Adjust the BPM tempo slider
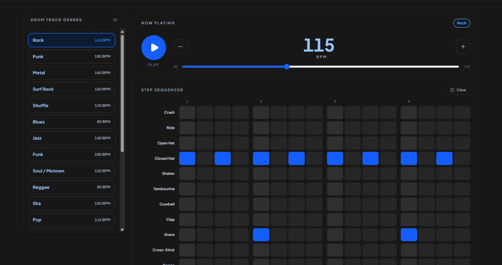Screen dimensions: 502x265 tap(320, 67)
